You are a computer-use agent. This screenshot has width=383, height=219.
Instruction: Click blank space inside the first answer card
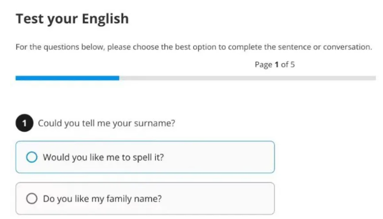[220, 157]
